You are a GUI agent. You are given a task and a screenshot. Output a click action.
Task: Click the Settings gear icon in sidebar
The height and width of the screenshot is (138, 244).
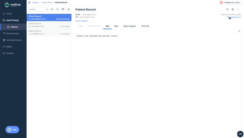pos(4,53)
